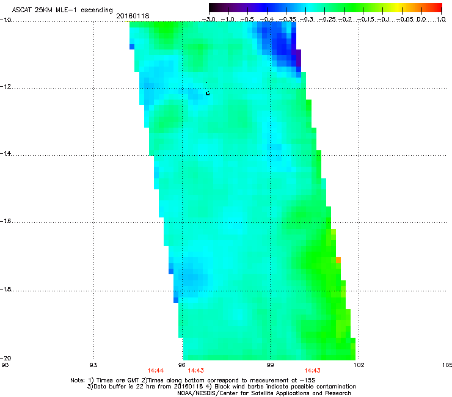452x397 pixels.
Task: Click the purple data cells at the swath's upper right
Action: (297, 58)
